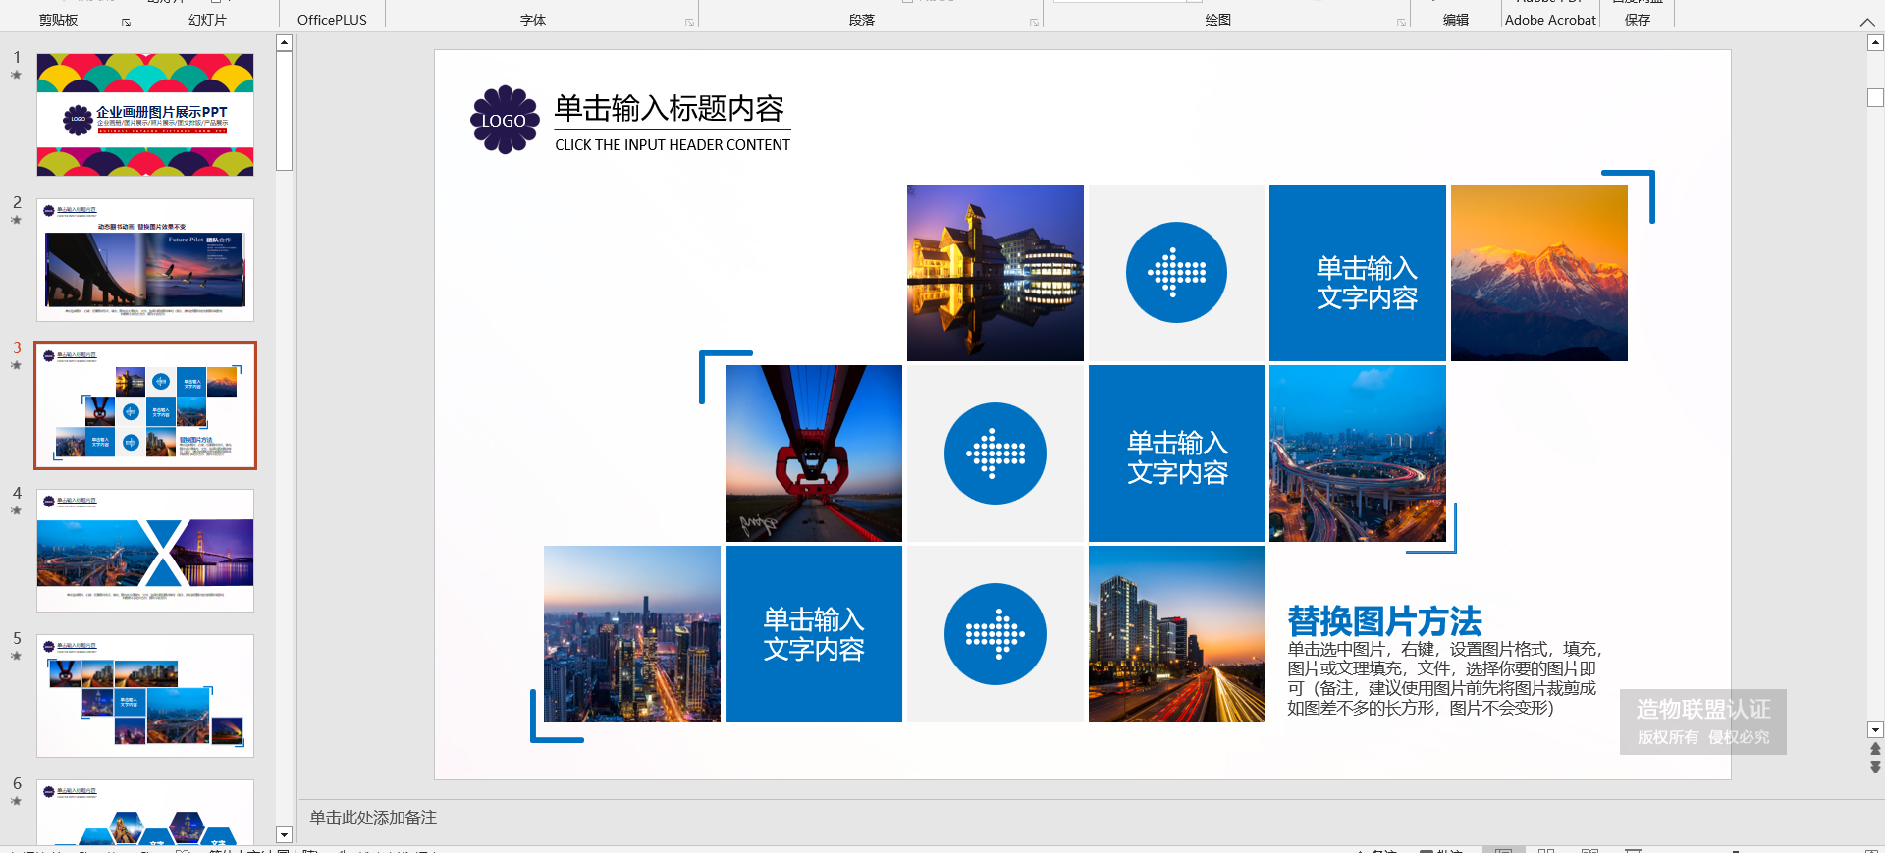
Task: Play animations via star under slide 3 number
Action: click(16, 365)
